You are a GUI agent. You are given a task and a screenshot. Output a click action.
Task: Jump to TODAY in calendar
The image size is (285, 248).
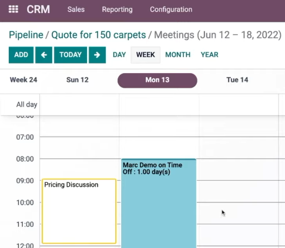[x=71, y=55]
